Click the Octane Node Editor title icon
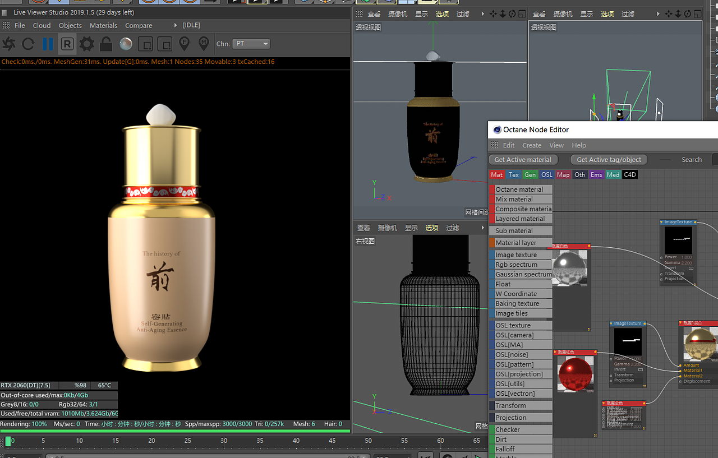 pyautogui.click(x=497, y=129)
